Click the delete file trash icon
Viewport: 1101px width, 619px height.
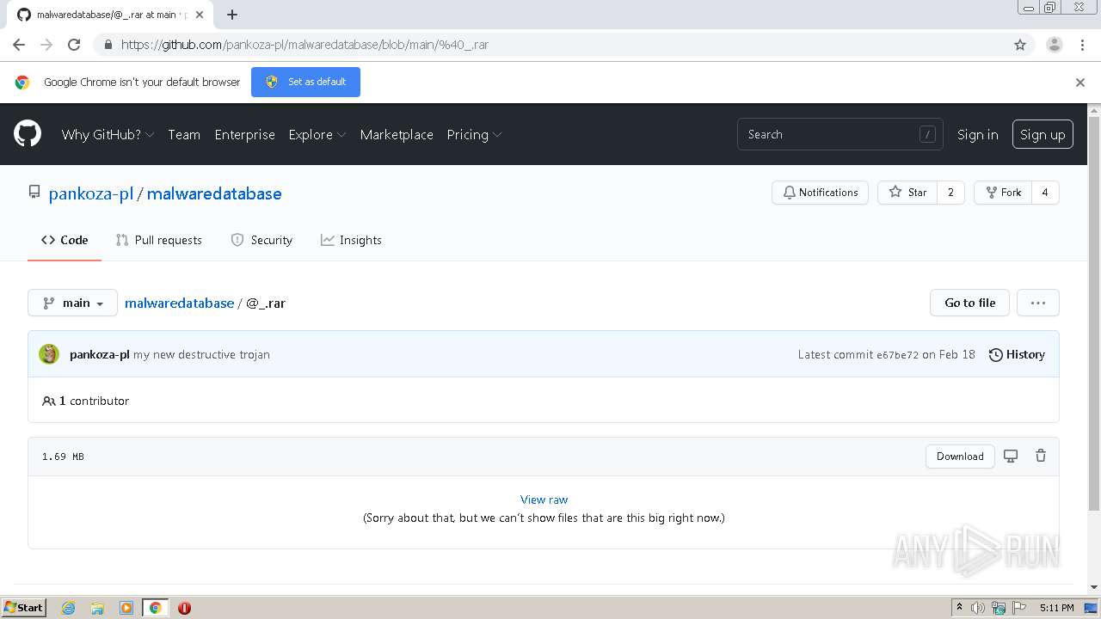pos(1041,457)
